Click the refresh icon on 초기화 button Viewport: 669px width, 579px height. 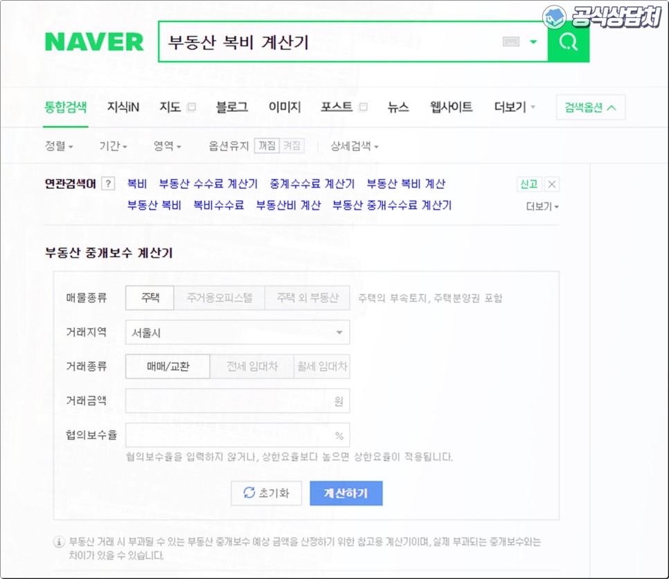249,493
